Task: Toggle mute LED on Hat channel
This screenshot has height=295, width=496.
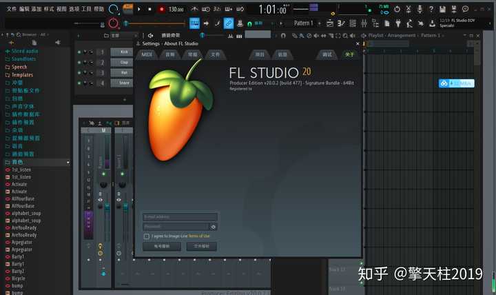Action: (x=79, y=73)
